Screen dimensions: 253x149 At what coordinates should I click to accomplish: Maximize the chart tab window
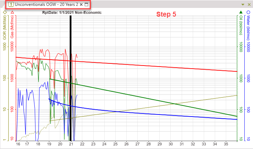click(86, 4)
